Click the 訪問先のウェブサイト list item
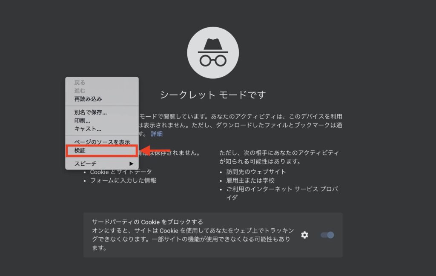 256,172
